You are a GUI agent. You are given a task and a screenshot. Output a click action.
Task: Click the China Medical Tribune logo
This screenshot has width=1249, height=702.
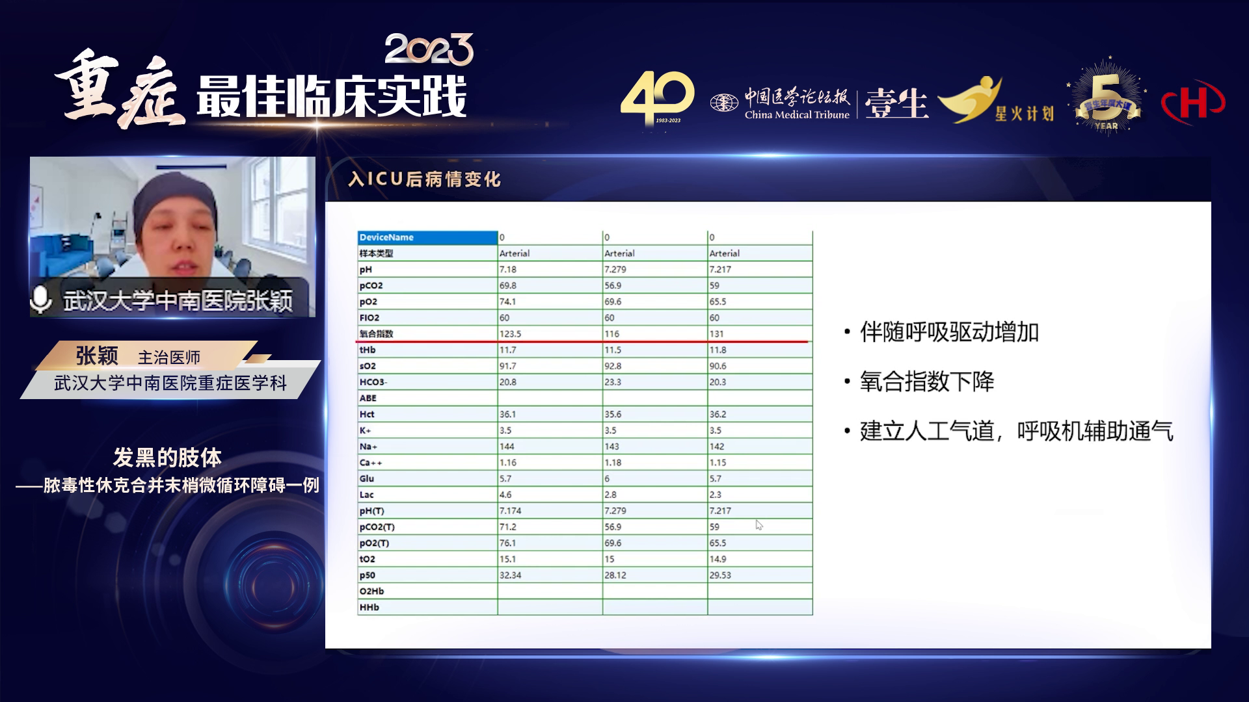[x=781, y=104]
